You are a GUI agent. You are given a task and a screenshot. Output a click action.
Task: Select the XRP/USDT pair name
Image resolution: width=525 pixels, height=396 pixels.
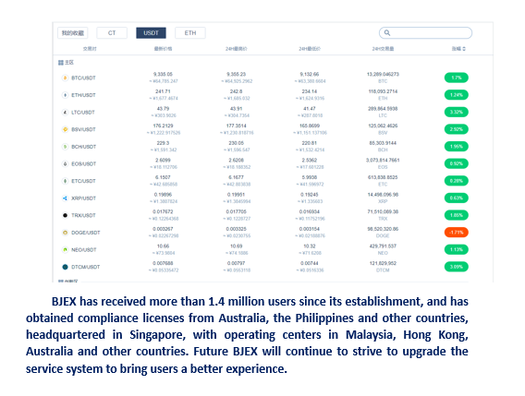pos(84,198)
